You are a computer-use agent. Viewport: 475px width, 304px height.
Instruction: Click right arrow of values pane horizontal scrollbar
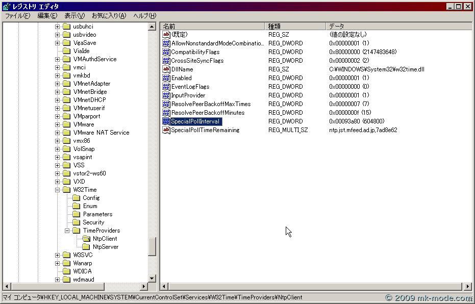tap(468, 287)
